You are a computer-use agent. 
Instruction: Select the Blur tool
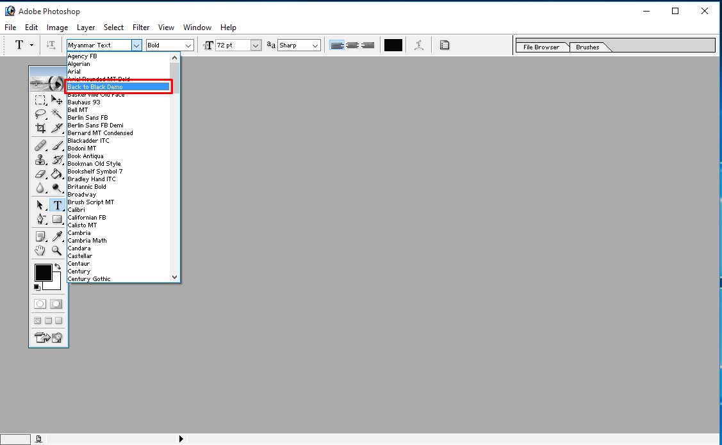(x=40, y=188)
